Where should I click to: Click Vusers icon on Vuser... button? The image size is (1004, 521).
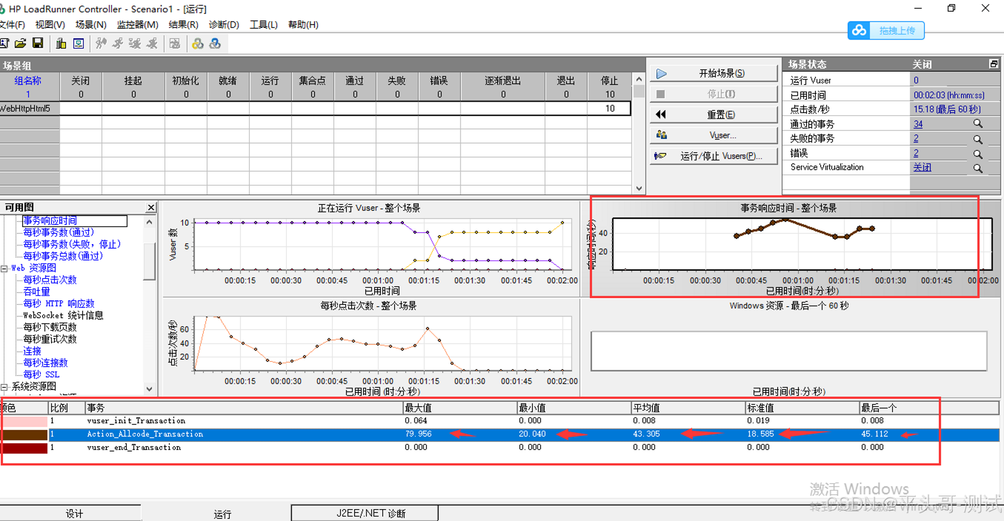(x=661, y=135)
